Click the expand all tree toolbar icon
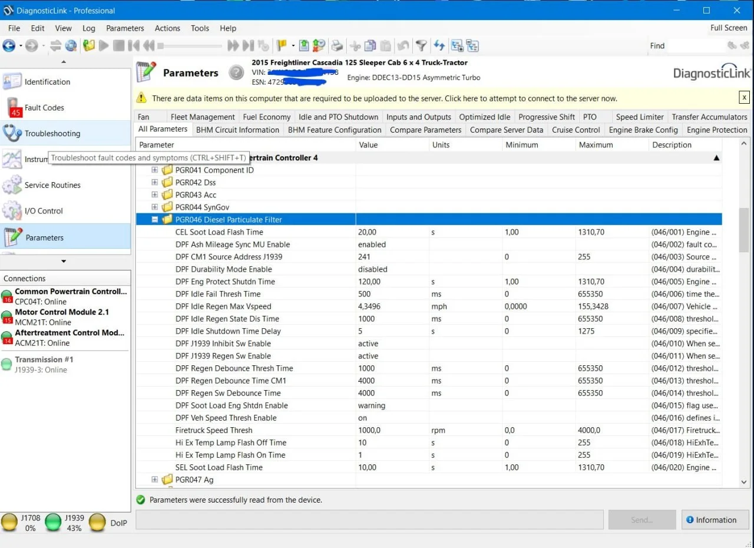Image resolution: width=754 pixels, height=548 pixels. click(457, 45)
